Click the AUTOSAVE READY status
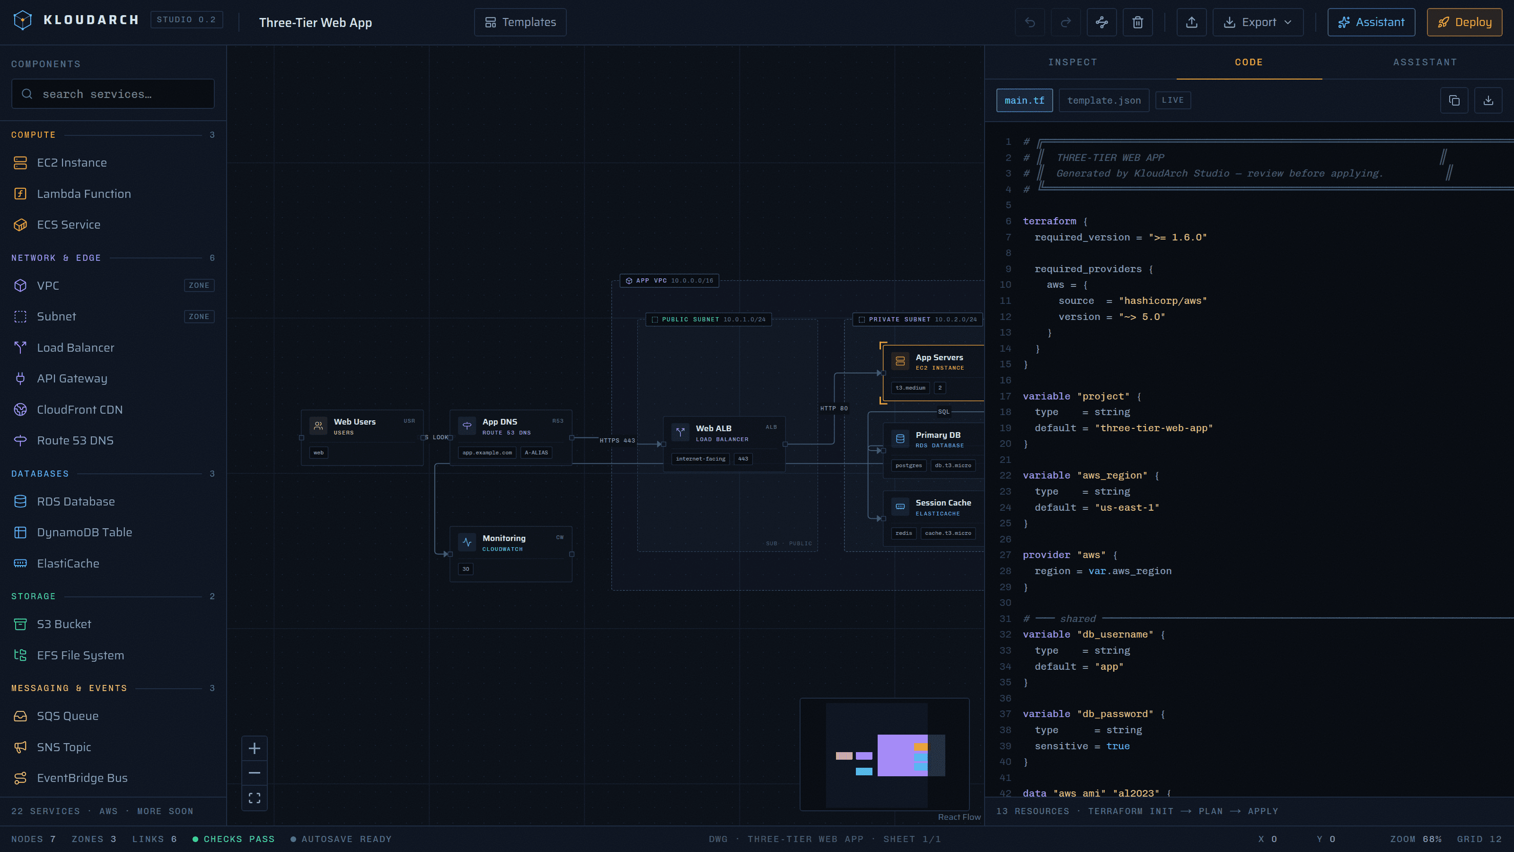1514x852 pixels. tap(341, 839)
